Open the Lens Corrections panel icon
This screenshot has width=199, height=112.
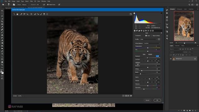[x=146, y=31]
